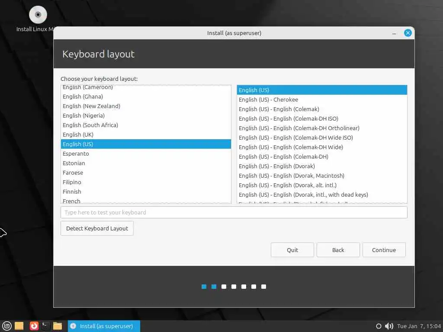Quit the installer

pyautogui.click(x=292, y=250)
